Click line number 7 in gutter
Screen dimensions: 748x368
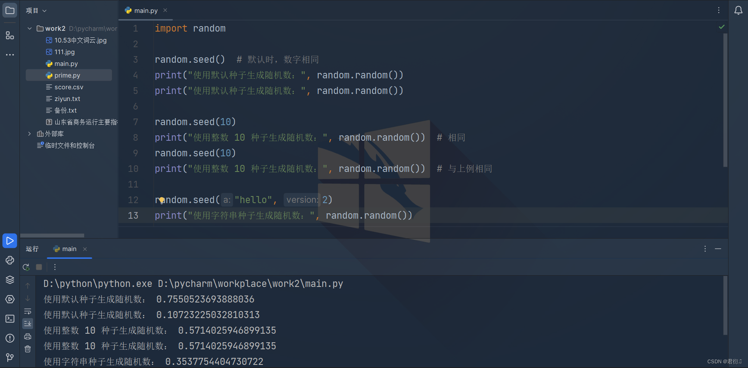coord(136,122)
